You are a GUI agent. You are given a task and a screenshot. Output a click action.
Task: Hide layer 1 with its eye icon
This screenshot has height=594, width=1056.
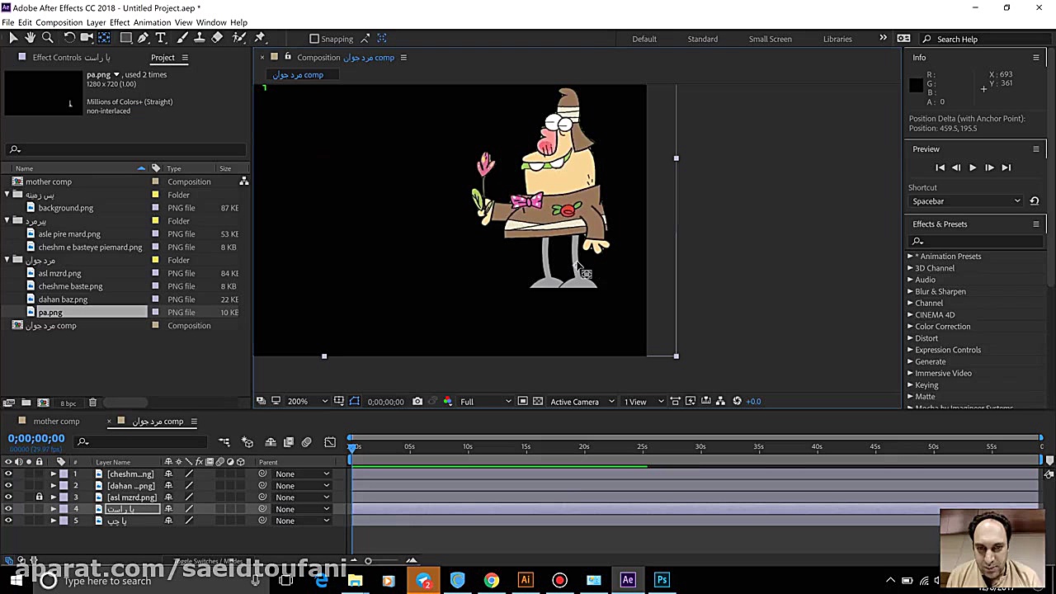click(8, 474)
